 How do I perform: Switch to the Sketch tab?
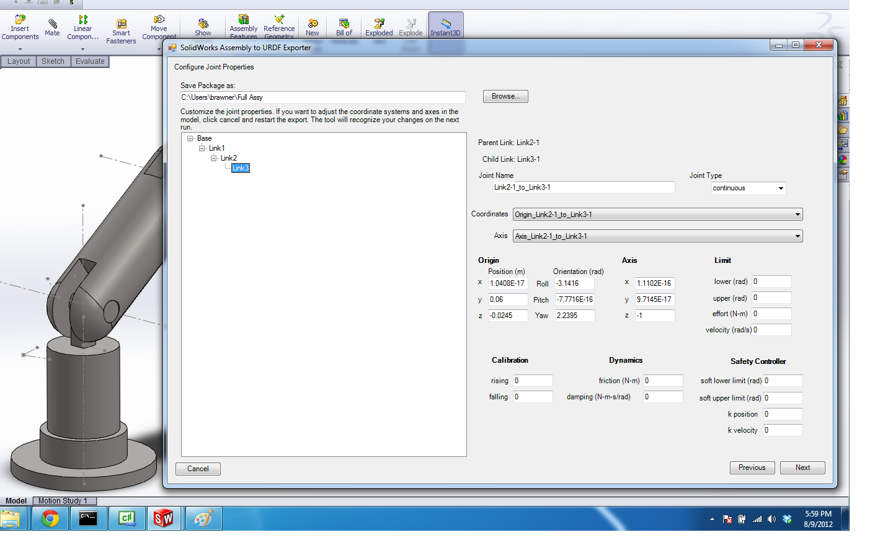click(53, 61)
